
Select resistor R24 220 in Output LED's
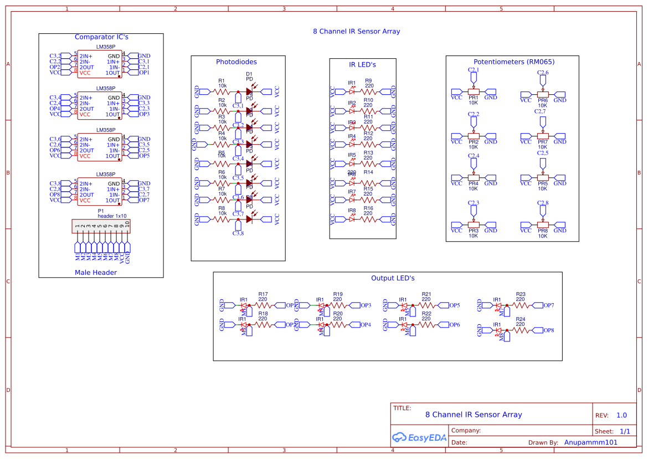click(520, 331)
